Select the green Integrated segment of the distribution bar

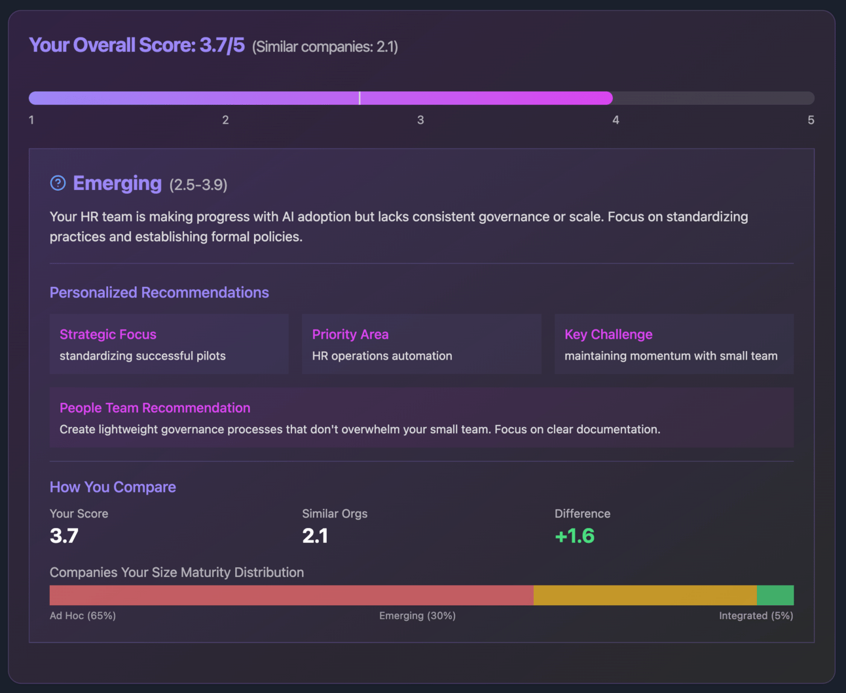775,595
